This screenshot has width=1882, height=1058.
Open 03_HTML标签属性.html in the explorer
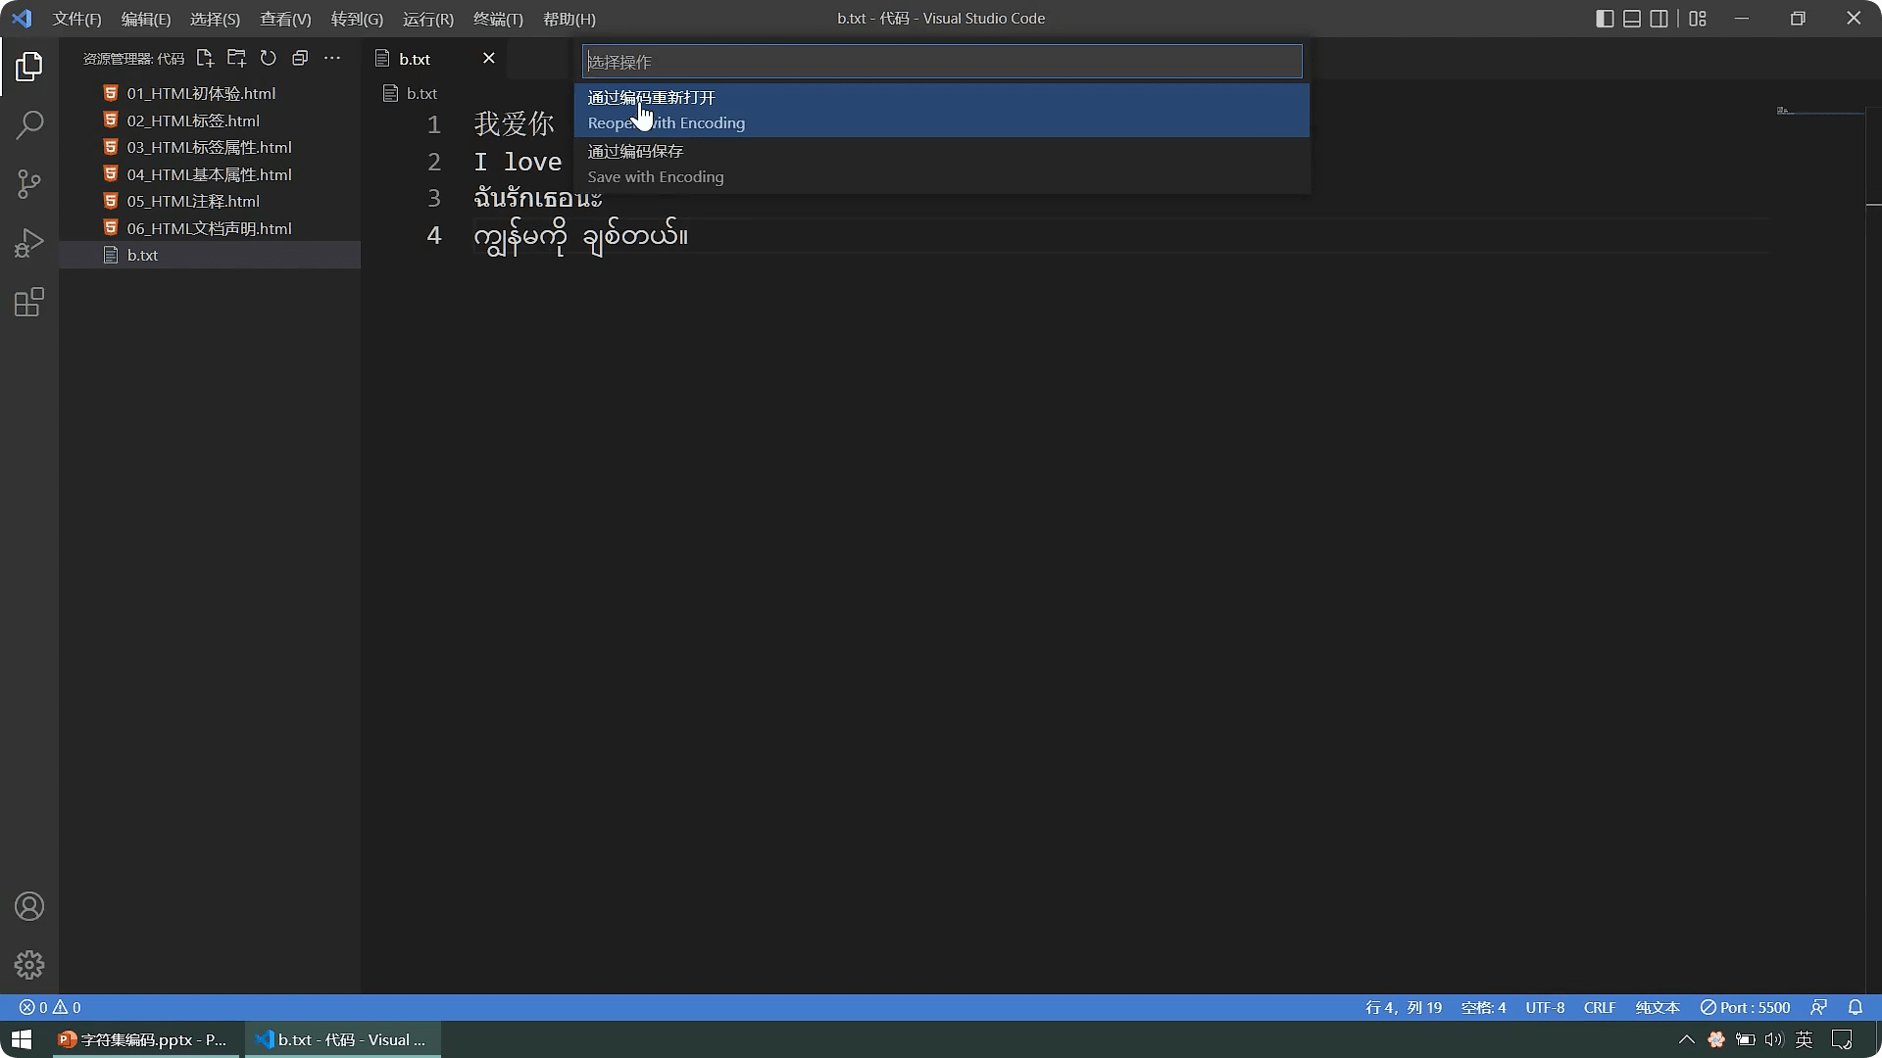[209, 147]
